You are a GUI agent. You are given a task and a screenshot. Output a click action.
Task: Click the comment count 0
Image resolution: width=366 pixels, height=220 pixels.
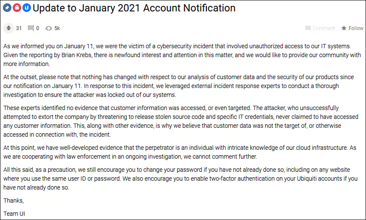[x=38, y=28]
